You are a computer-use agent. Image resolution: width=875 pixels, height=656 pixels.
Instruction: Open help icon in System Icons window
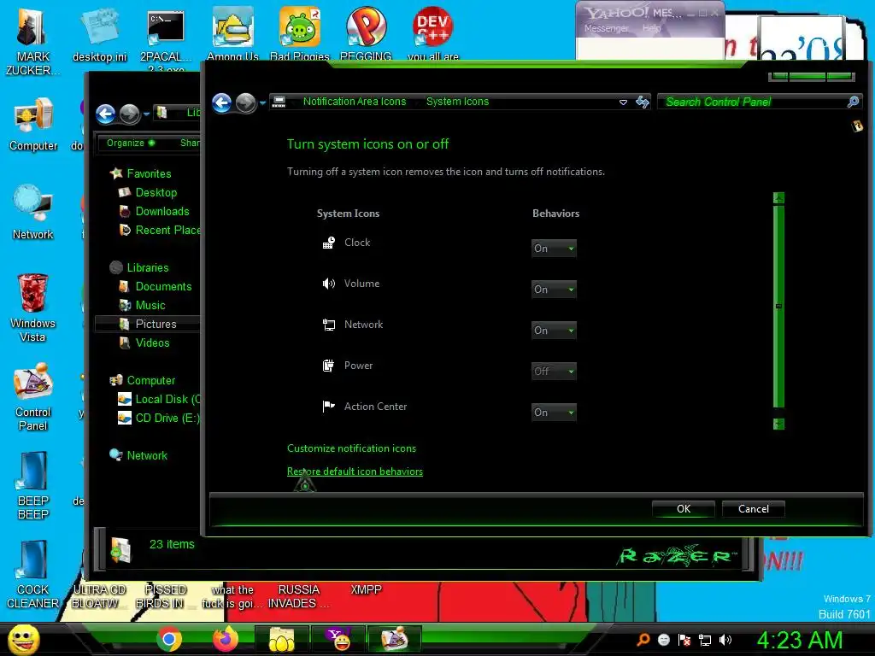[857, 126]
